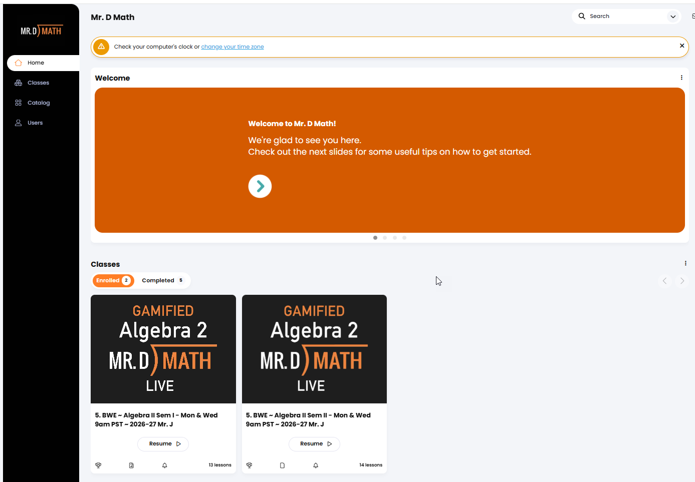Image resolution: width=695 pixels, height=482 pixels.
Task: Go to Home in the sidebar
Action: [43, 63]
